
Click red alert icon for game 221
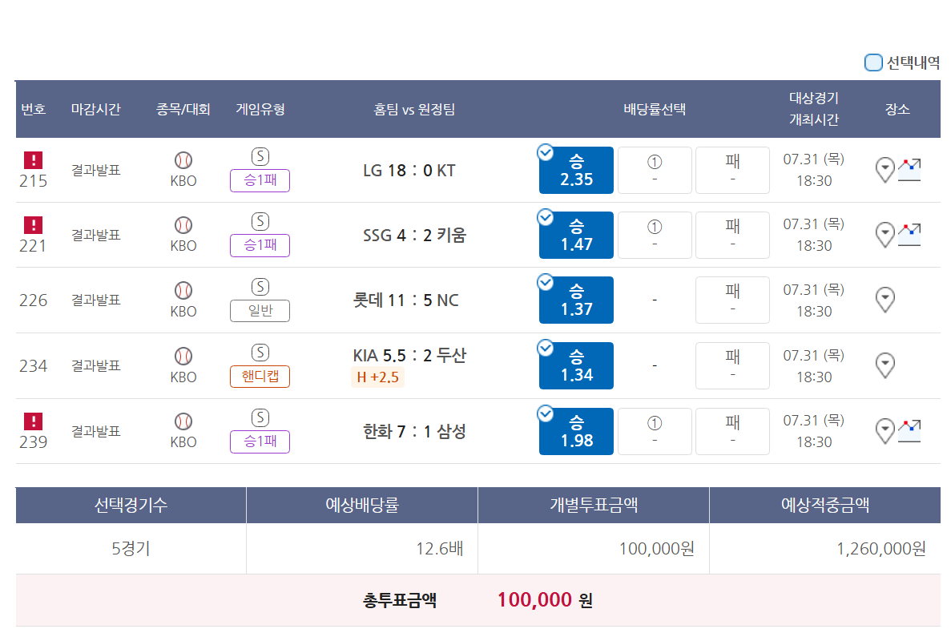click(x=33, y=225)
